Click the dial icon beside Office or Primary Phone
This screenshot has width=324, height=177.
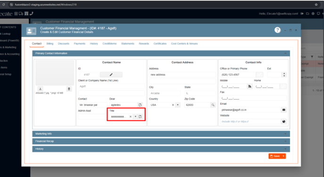[259, 75]
